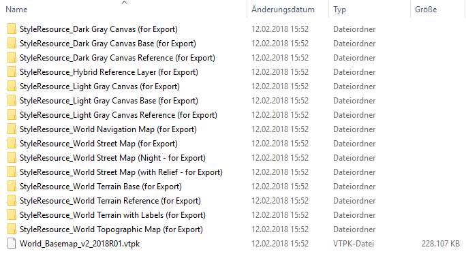Viewport: 466px width, 256px height.
Task: Click folder icon of Light Gray Canvas Reference (for Export)
Action: [x=12, y=115]
